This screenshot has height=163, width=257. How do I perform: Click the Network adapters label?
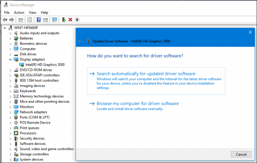click(x=33, y=112)
